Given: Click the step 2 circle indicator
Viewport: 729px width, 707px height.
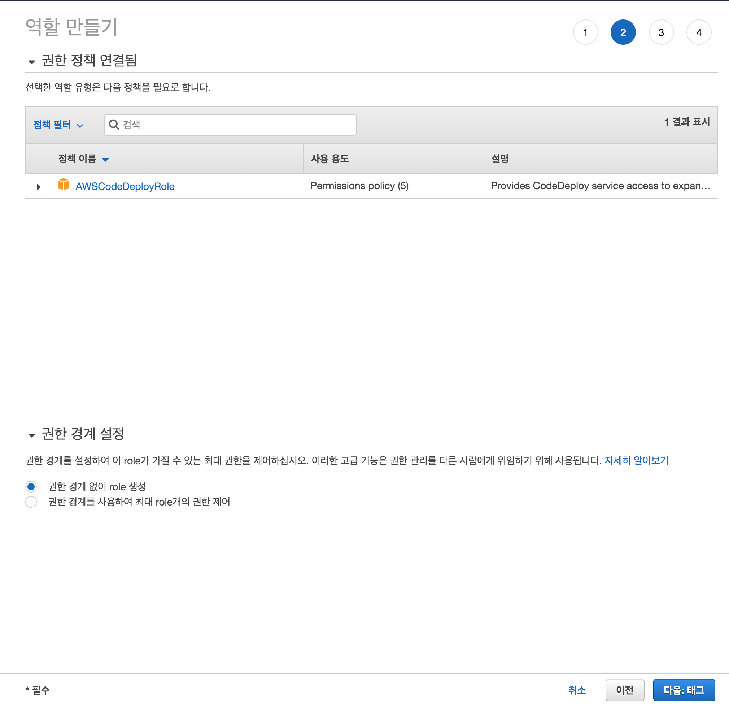Looking at the screenshot, I should pos(623,32).
